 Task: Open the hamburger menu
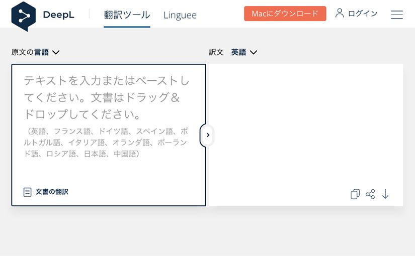pyautogui.click(x=397, y=15)
